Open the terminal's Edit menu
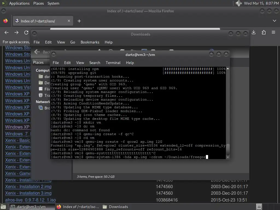The image size is (280, 210). [x=68, y=63]
